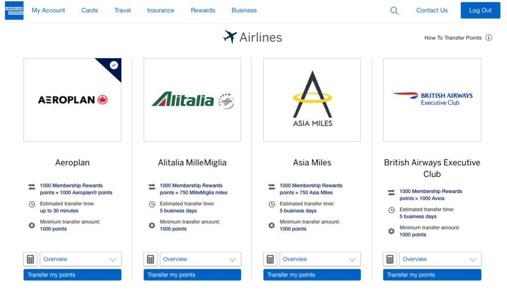Expand the Overview dropdown for Aeroplan

click(x=80, y=259)
